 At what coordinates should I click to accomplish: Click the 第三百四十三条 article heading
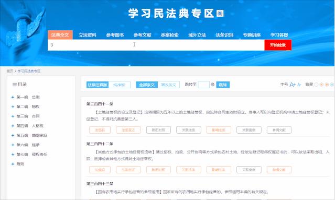coord(100,184)
